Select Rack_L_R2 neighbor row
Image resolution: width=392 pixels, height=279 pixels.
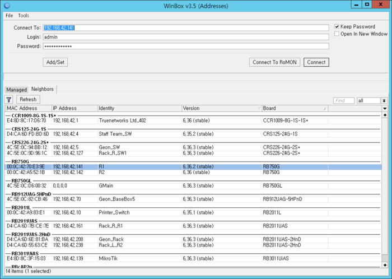coord(193,245)
